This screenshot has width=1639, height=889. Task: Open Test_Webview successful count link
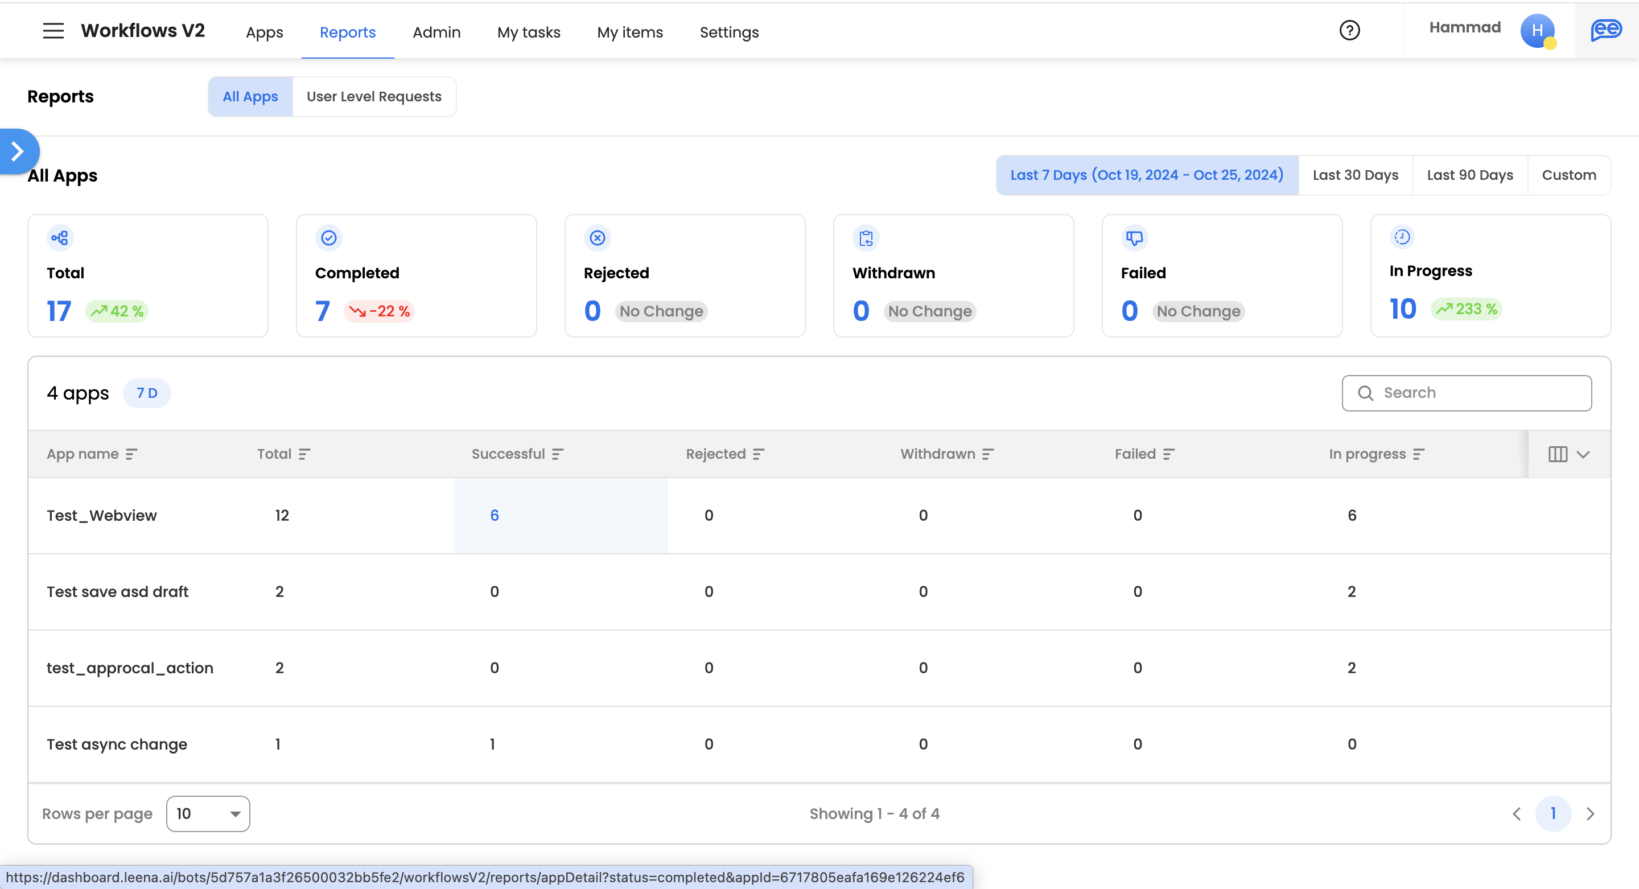point(495,516)
